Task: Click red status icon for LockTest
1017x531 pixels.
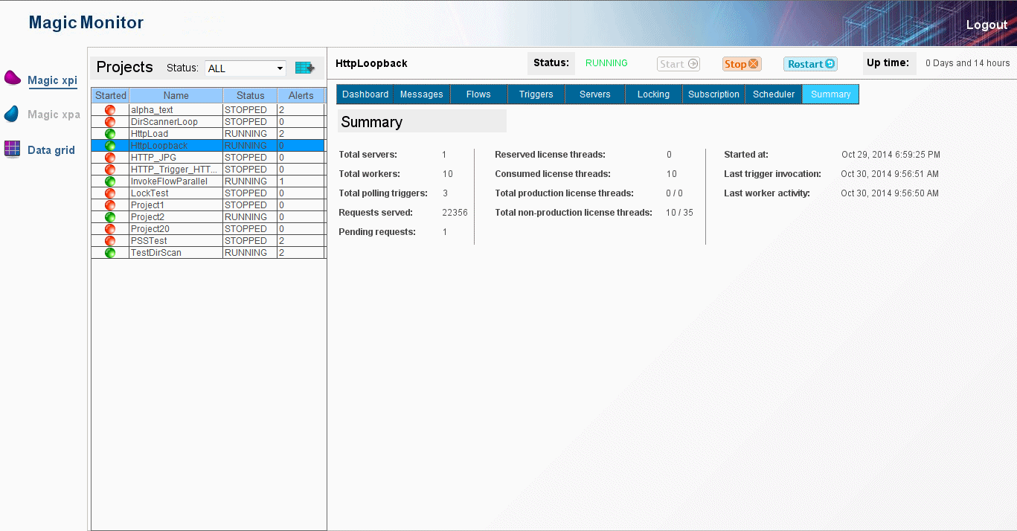Action: tap(110, 193)
